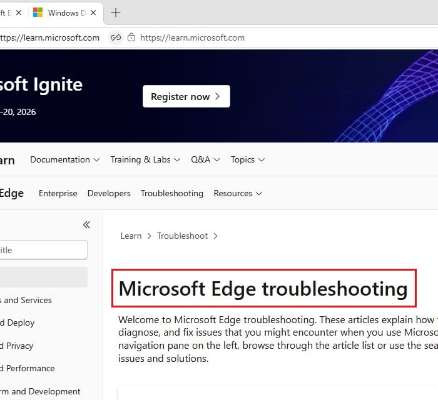Click the filter by title field

(x=43, y=249)
